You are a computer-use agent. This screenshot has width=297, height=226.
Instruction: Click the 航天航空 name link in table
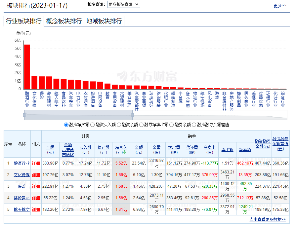pos(21,209)
